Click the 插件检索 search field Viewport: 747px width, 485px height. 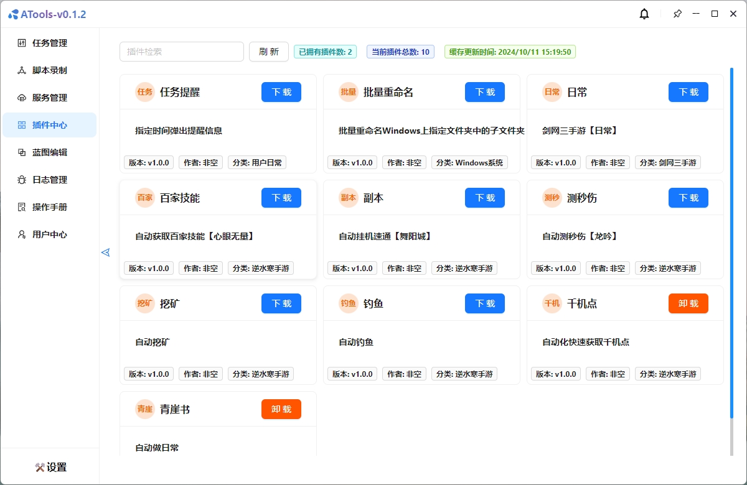click(x=181, y=52)
